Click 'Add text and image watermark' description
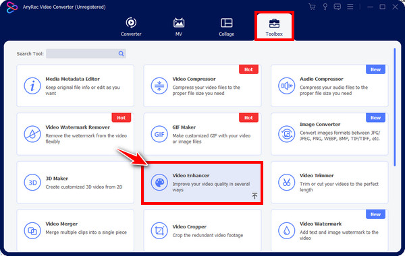405x256 pixels. click(x=339, y=235)
